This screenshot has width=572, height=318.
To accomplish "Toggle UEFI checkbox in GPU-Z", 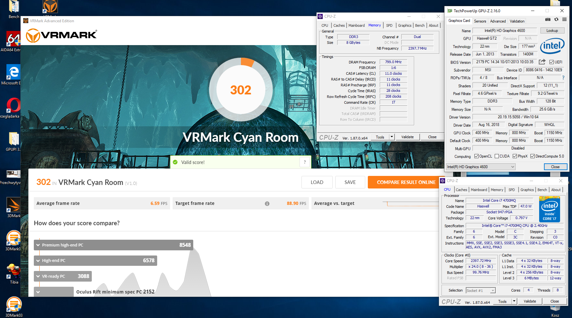I will click(551, 62).
